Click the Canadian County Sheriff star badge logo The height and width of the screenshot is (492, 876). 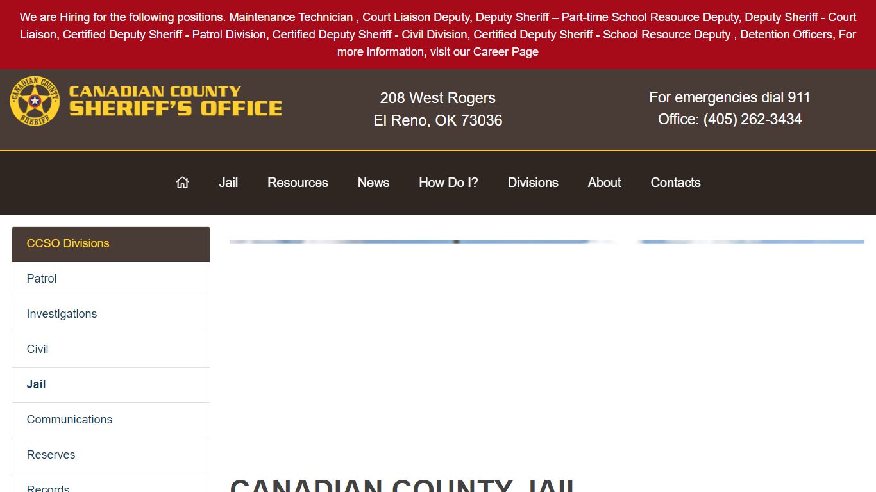click(35, 101)
